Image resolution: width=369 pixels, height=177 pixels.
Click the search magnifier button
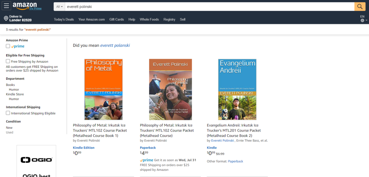[360, 6]
